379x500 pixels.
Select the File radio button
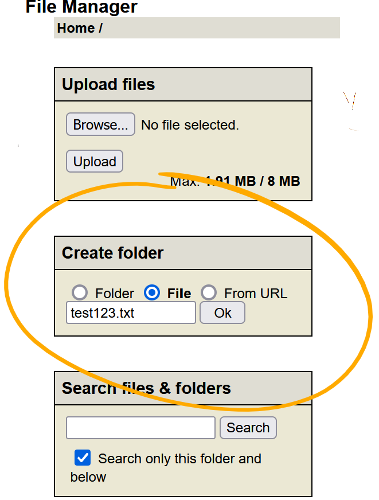pos(152,293)
